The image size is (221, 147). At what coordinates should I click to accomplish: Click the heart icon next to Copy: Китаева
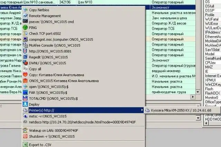click(x=25, y=75)
